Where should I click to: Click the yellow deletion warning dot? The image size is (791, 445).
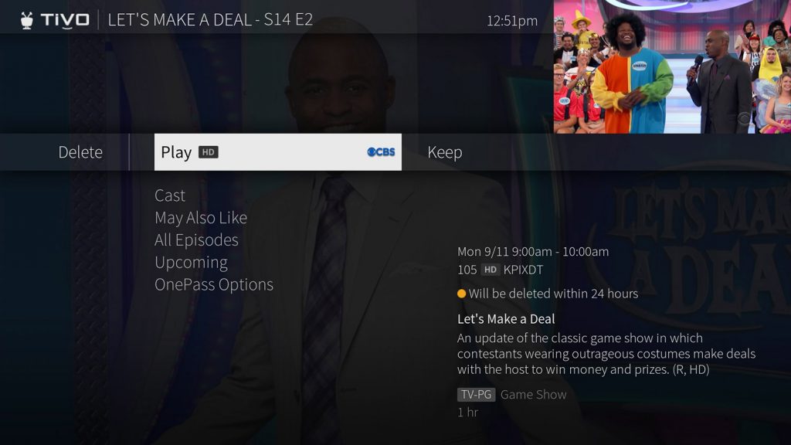click(461, 294)
